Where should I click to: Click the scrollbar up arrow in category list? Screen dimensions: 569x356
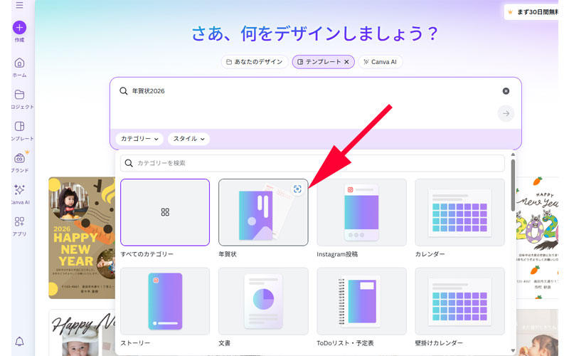click(513, 155)
